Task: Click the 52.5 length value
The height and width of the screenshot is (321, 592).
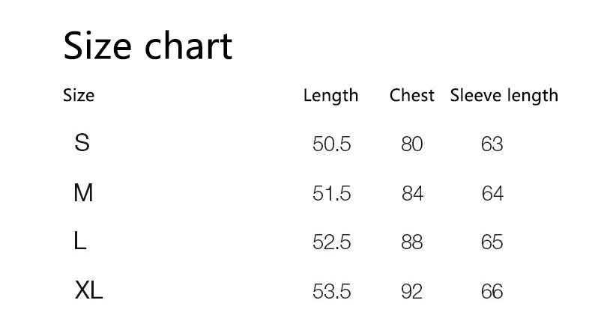Action: 331,242
